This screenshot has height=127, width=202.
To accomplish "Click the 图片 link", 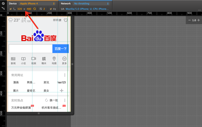I will click(x=16, y=91).
